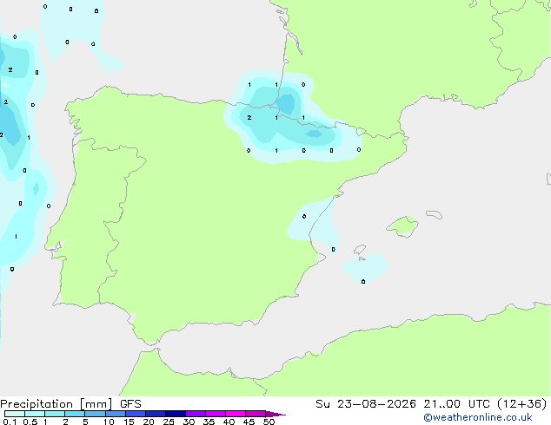The height and width of the screenshot is (425, 551).
Task: Pick the 45–50 mm legend swatch
Action: click(256, 414)
